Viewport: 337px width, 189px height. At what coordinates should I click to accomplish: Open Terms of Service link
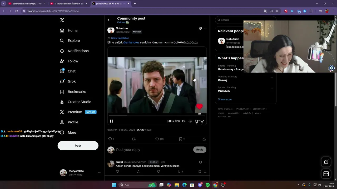click(x=225, y=109)
